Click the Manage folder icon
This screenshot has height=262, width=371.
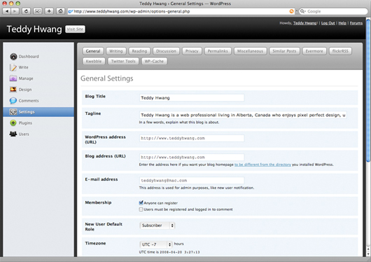[x=13, y=78]
